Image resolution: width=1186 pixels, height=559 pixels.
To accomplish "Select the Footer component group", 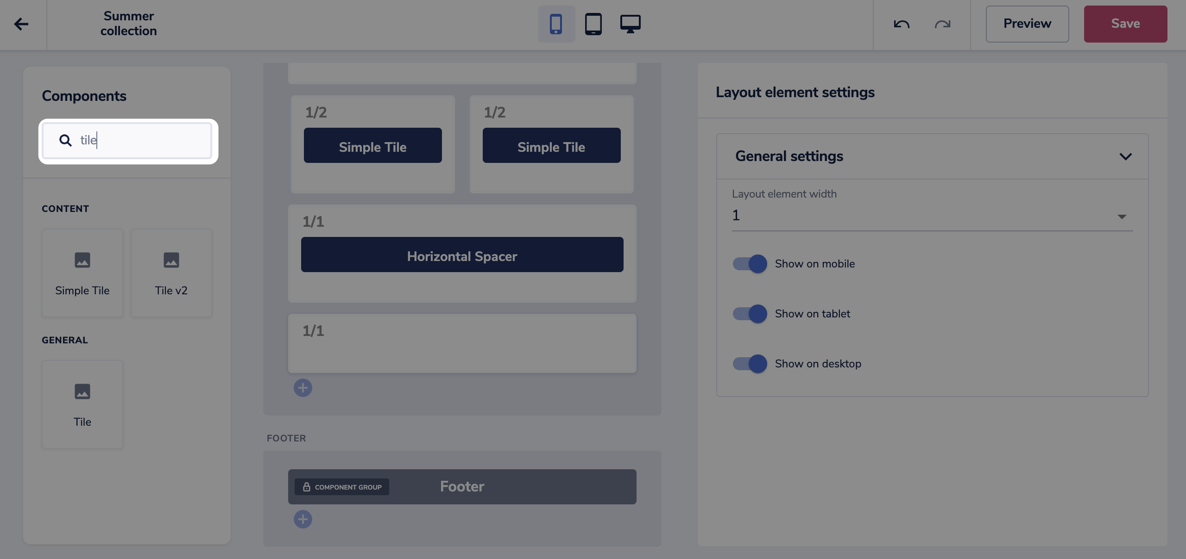I will pyautogui.click(x=462, y=487).
